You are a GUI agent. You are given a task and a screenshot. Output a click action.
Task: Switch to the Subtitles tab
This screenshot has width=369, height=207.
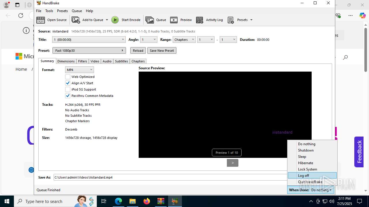pyautogui.click(x=121, y=61)
